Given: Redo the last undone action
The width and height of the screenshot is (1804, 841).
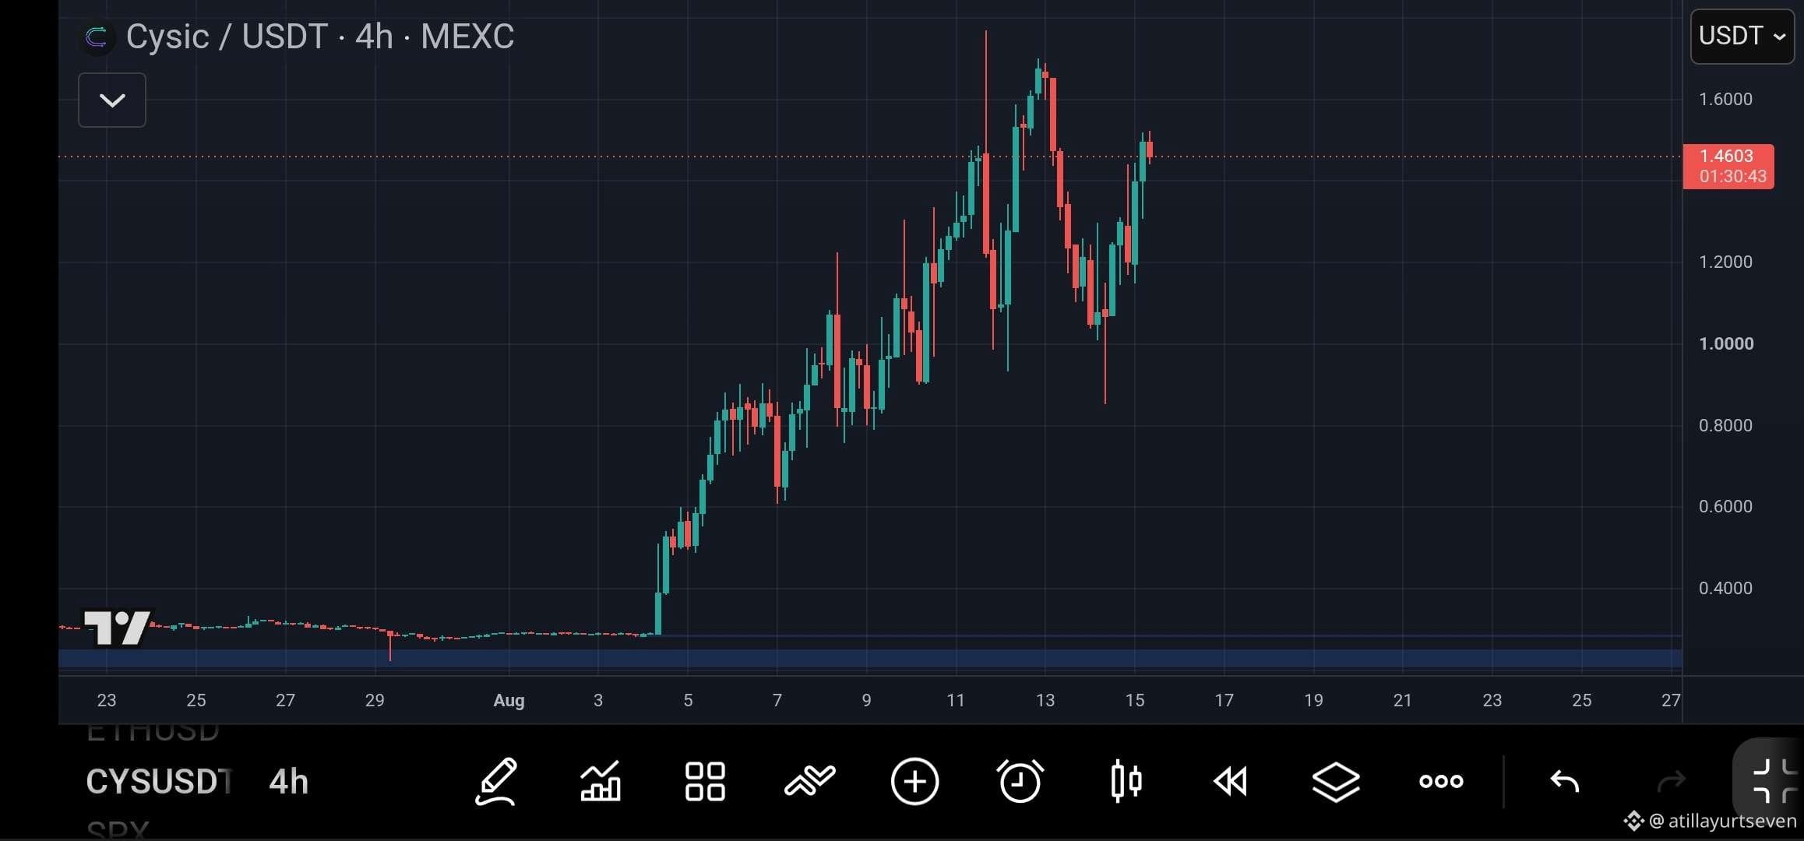Looking at the screenshot, I should pos(1671,781).
